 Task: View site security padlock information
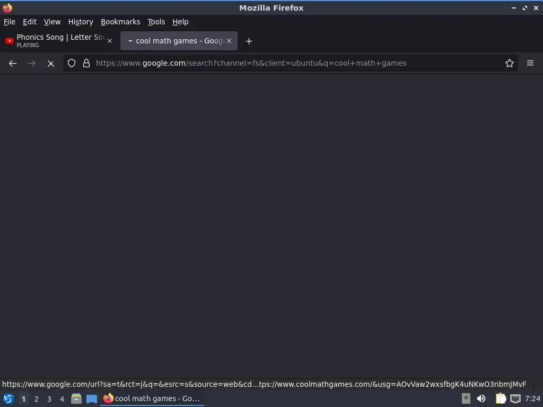86,63
